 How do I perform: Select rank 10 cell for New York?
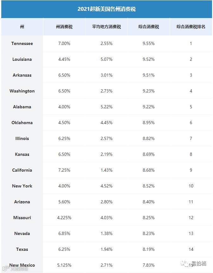[191, 186]
